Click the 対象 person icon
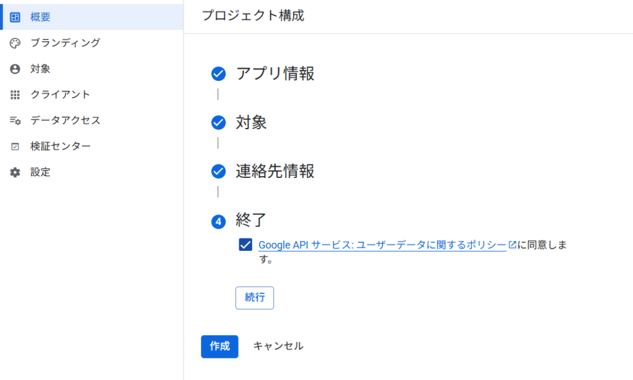The width and height of the screenshot is (633, 380). click(15, 69)
